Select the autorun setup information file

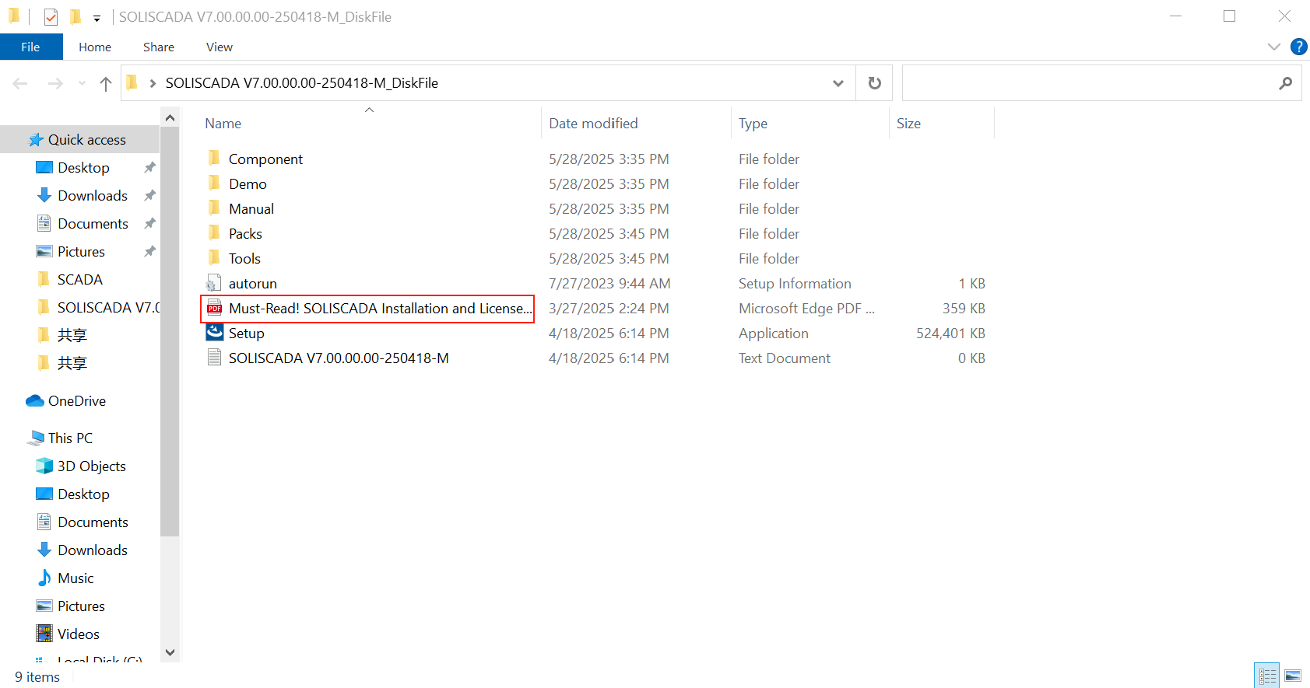pyautogui.click(x=252, y=284)
